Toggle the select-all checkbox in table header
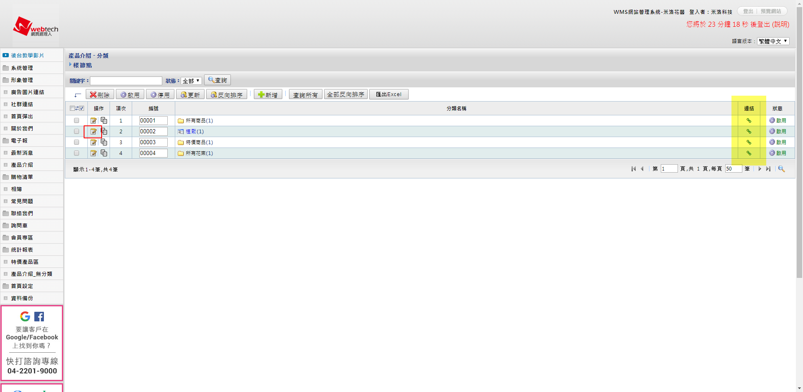This screenshot has height=392, width=803. [72, 109]
